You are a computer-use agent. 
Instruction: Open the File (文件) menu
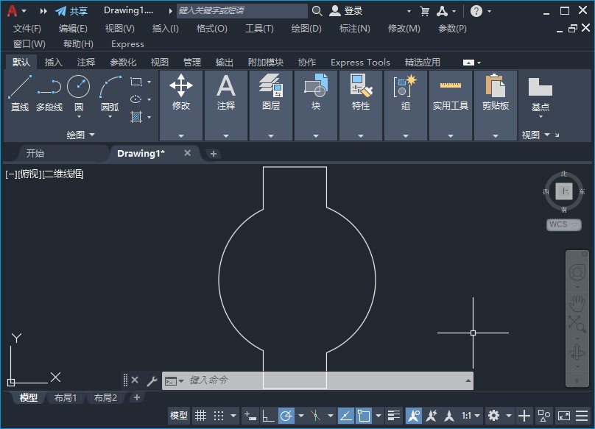pyautogui.click(x=27, y=29)
